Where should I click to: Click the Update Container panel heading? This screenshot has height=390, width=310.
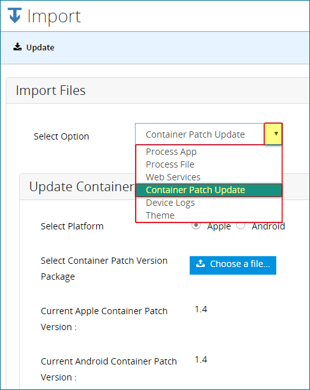coord(81,187)
